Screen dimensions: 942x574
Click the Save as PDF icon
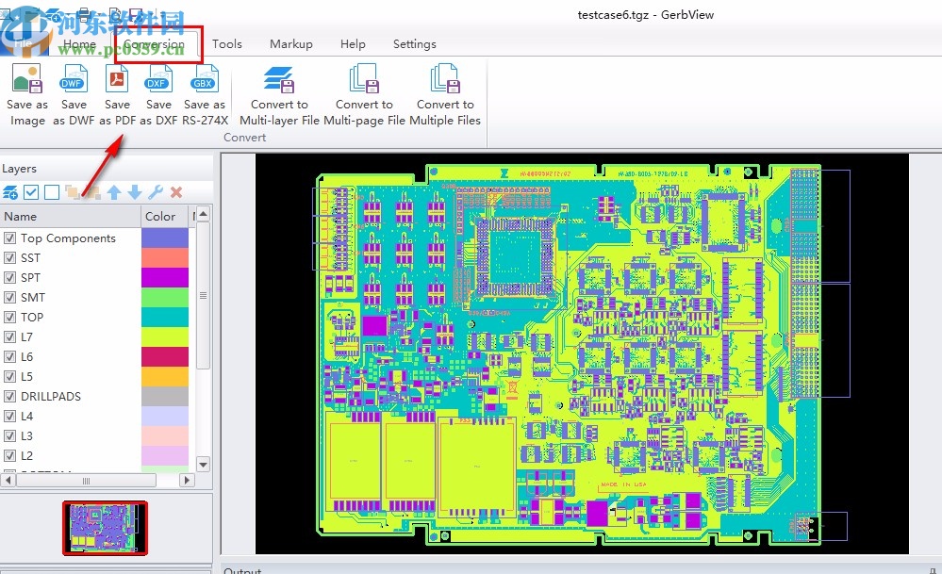click(117, 80)
